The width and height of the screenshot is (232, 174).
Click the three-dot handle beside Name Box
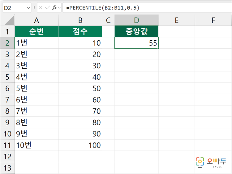tap(34, 8)
